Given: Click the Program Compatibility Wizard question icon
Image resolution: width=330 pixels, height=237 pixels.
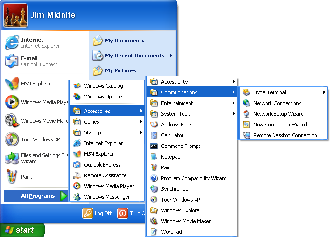Looking at the screenshot, I should pos(154,178).
